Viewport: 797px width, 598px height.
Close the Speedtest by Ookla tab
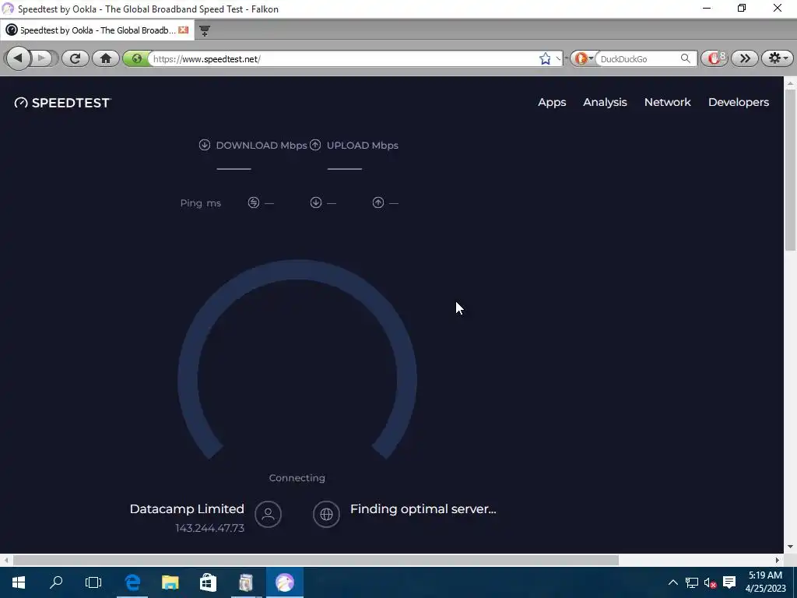(x=184, y=30)
